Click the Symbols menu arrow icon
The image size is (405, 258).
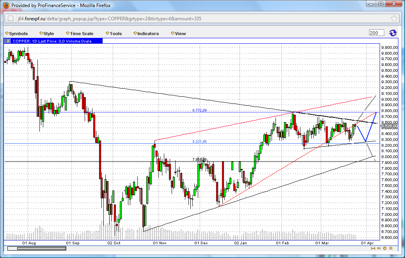point(7,33)
